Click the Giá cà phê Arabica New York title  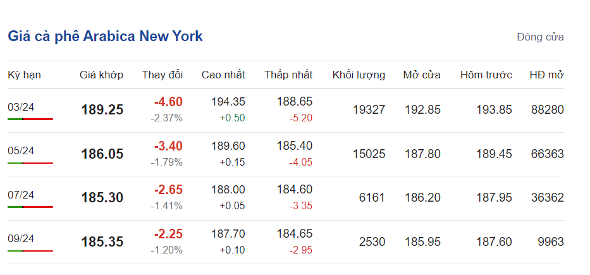pos(105,36)
